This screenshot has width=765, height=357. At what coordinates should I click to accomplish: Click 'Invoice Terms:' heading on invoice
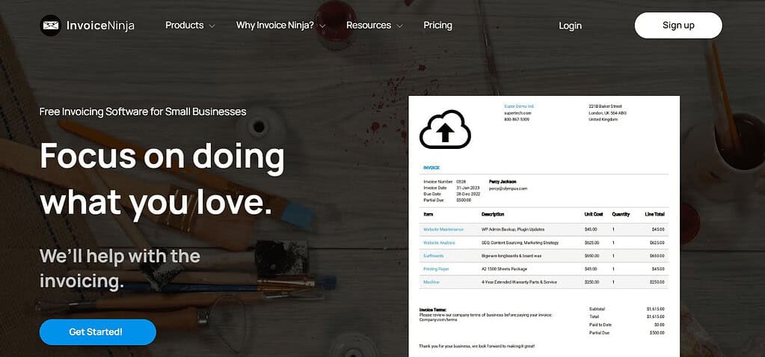[433, 310]
